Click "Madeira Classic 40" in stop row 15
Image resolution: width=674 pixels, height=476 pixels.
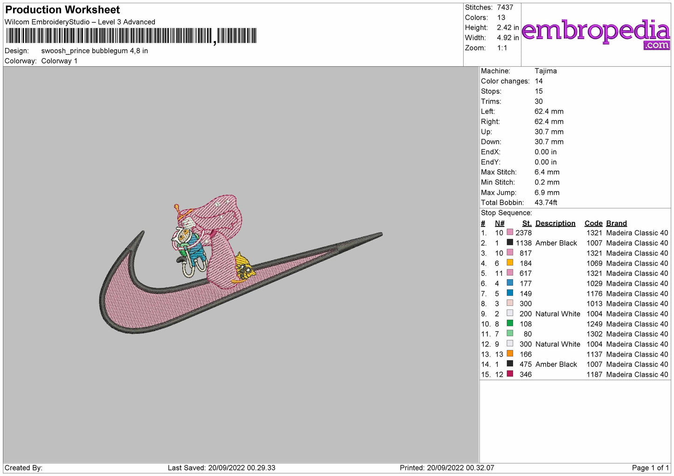click(637, 375)
